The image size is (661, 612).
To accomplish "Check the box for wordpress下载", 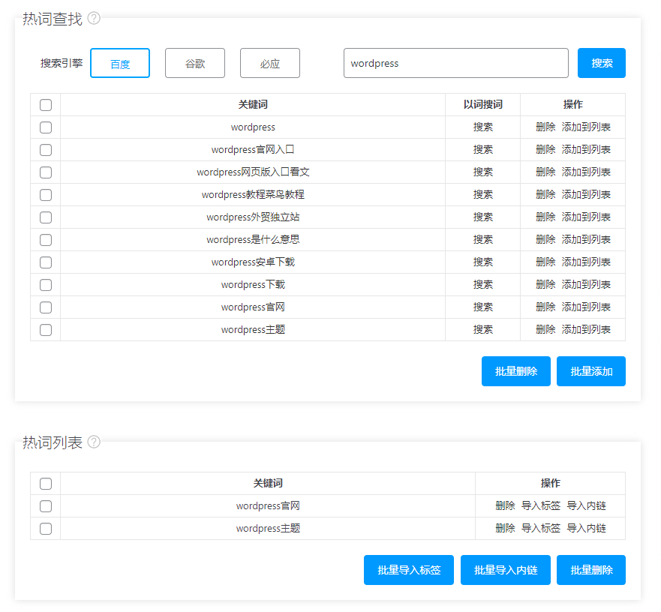I will 46,285.
